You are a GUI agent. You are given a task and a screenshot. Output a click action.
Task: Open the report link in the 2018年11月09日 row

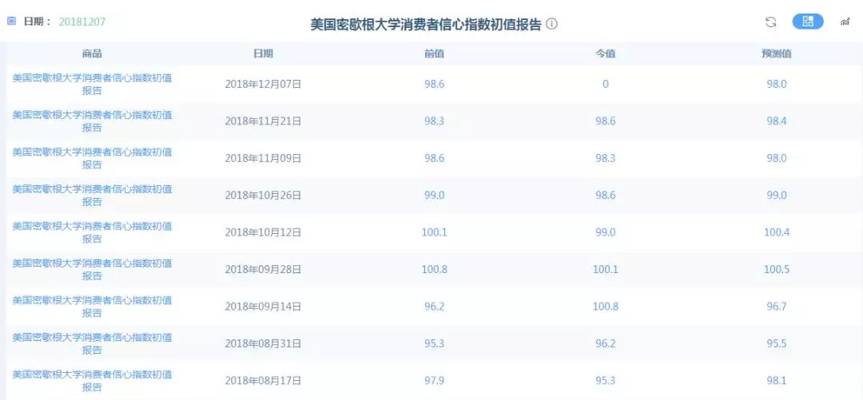click(92, 158)
